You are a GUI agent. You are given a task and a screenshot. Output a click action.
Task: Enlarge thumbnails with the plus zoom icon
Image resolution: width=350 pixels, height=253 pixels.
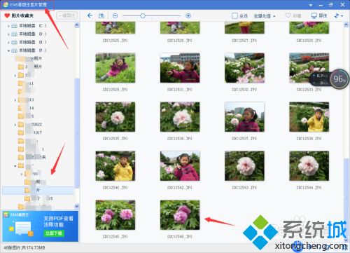188,15
